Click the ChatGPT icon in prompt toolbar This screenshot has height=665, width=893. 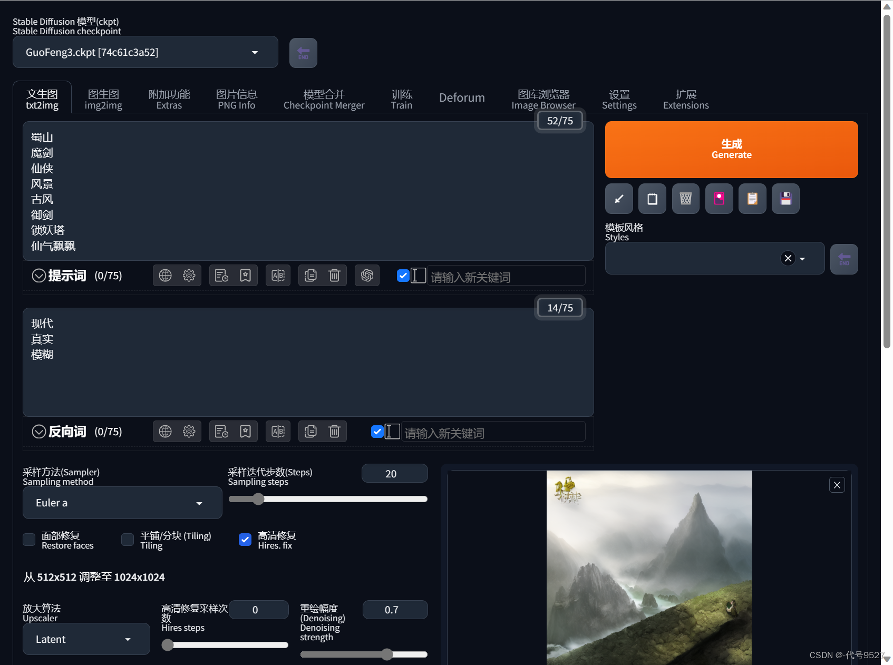tap(367, 275)
